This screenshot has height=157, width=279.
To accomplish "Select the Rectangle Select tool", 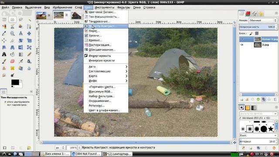I will (x=4, y=19).
